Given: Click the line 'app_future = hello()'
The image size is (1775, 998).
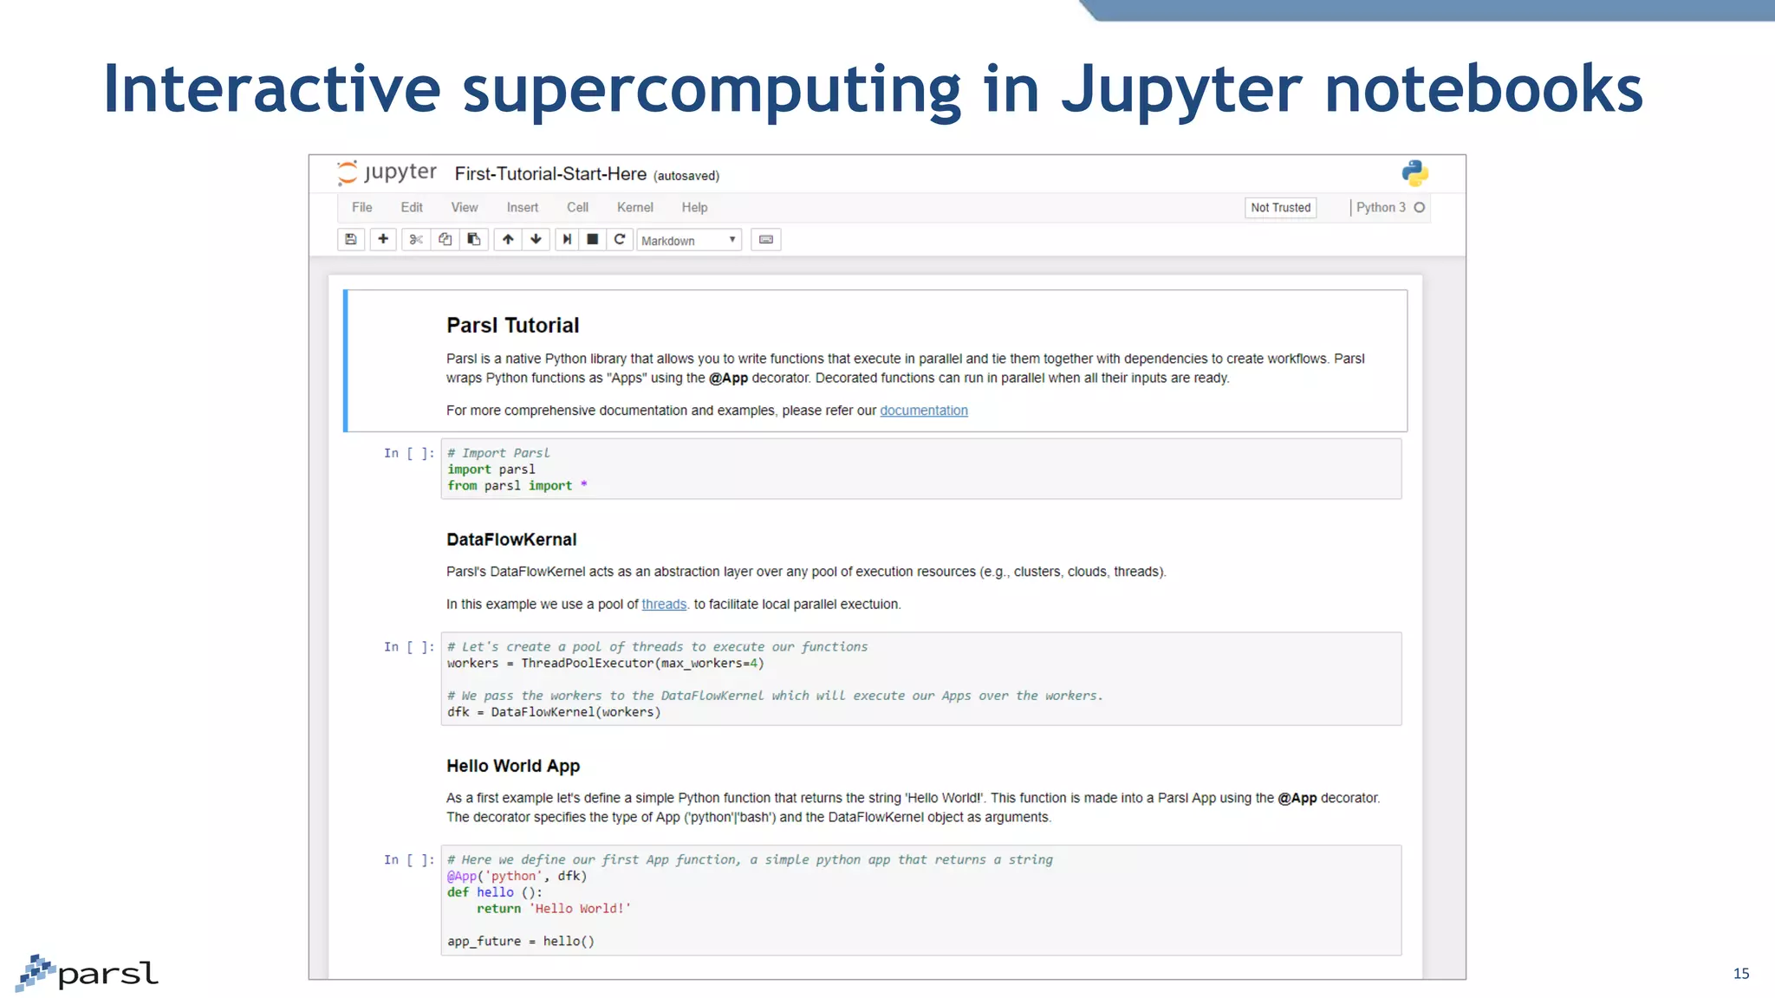Looking at the screenshot, I should (x=521, y=942).
